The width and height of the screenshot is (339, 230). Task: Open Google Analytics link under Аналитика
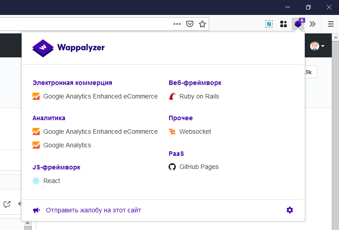pyautogui.click(x=67, y=145)
